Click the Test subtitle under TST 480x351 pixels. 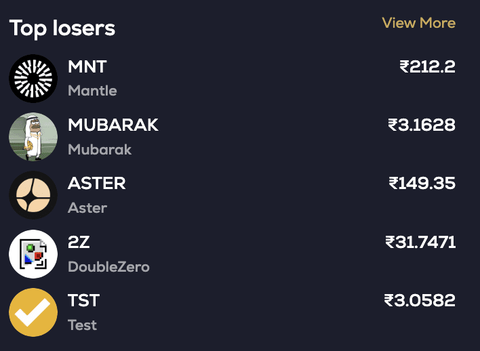[82, 325]
